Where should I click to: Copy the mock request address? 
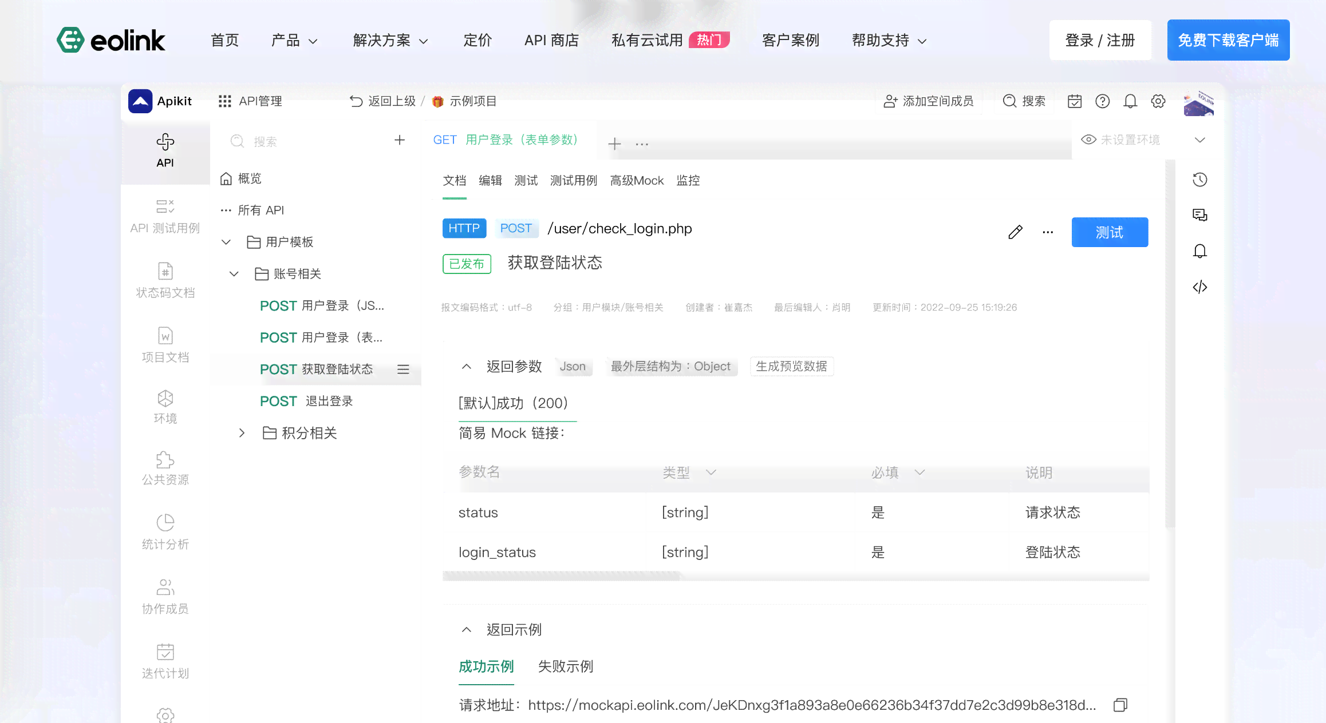[1120, 705]
